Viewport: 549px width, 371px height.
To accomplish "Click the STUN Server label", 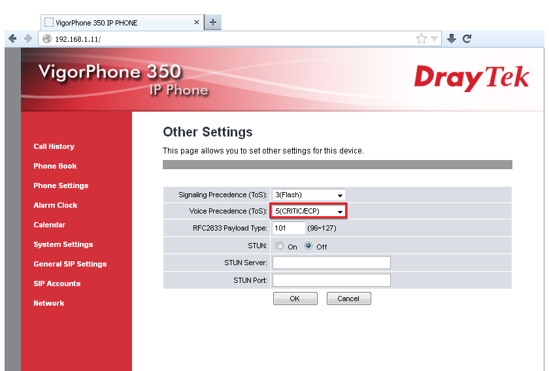I will pos(246,263).
